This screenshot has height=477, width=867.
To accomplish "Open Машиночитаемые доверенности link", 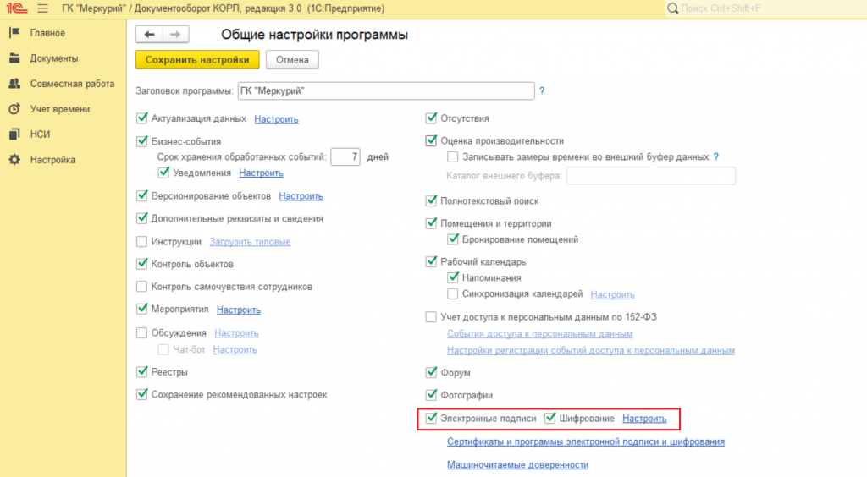I will 516,464.
